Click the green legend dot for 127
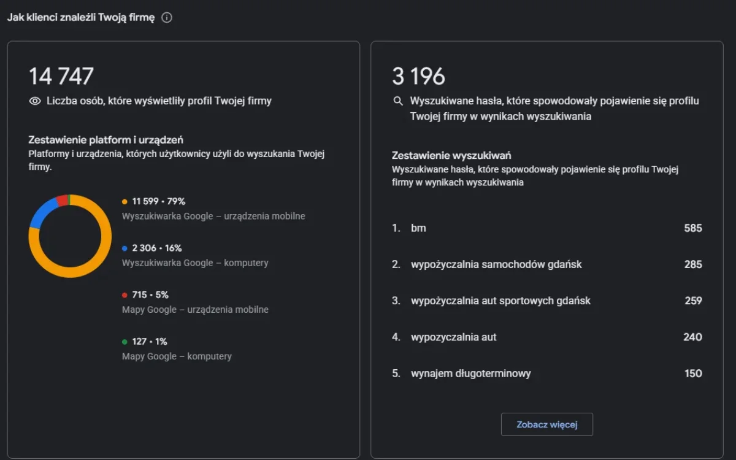Screen dimensions: 736x460 coord(125,342)
